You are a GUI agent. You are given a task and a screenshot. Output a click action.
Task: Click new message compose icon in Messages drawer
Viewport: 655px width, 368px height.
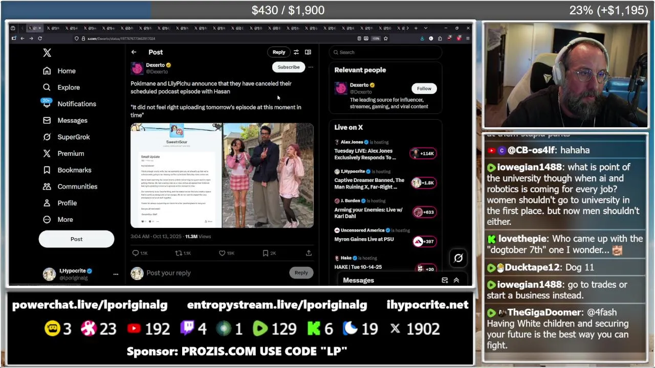(445, 280)
